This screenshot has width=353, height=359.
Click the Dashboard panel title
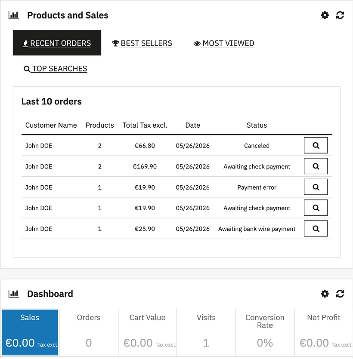tap(50, 294)
